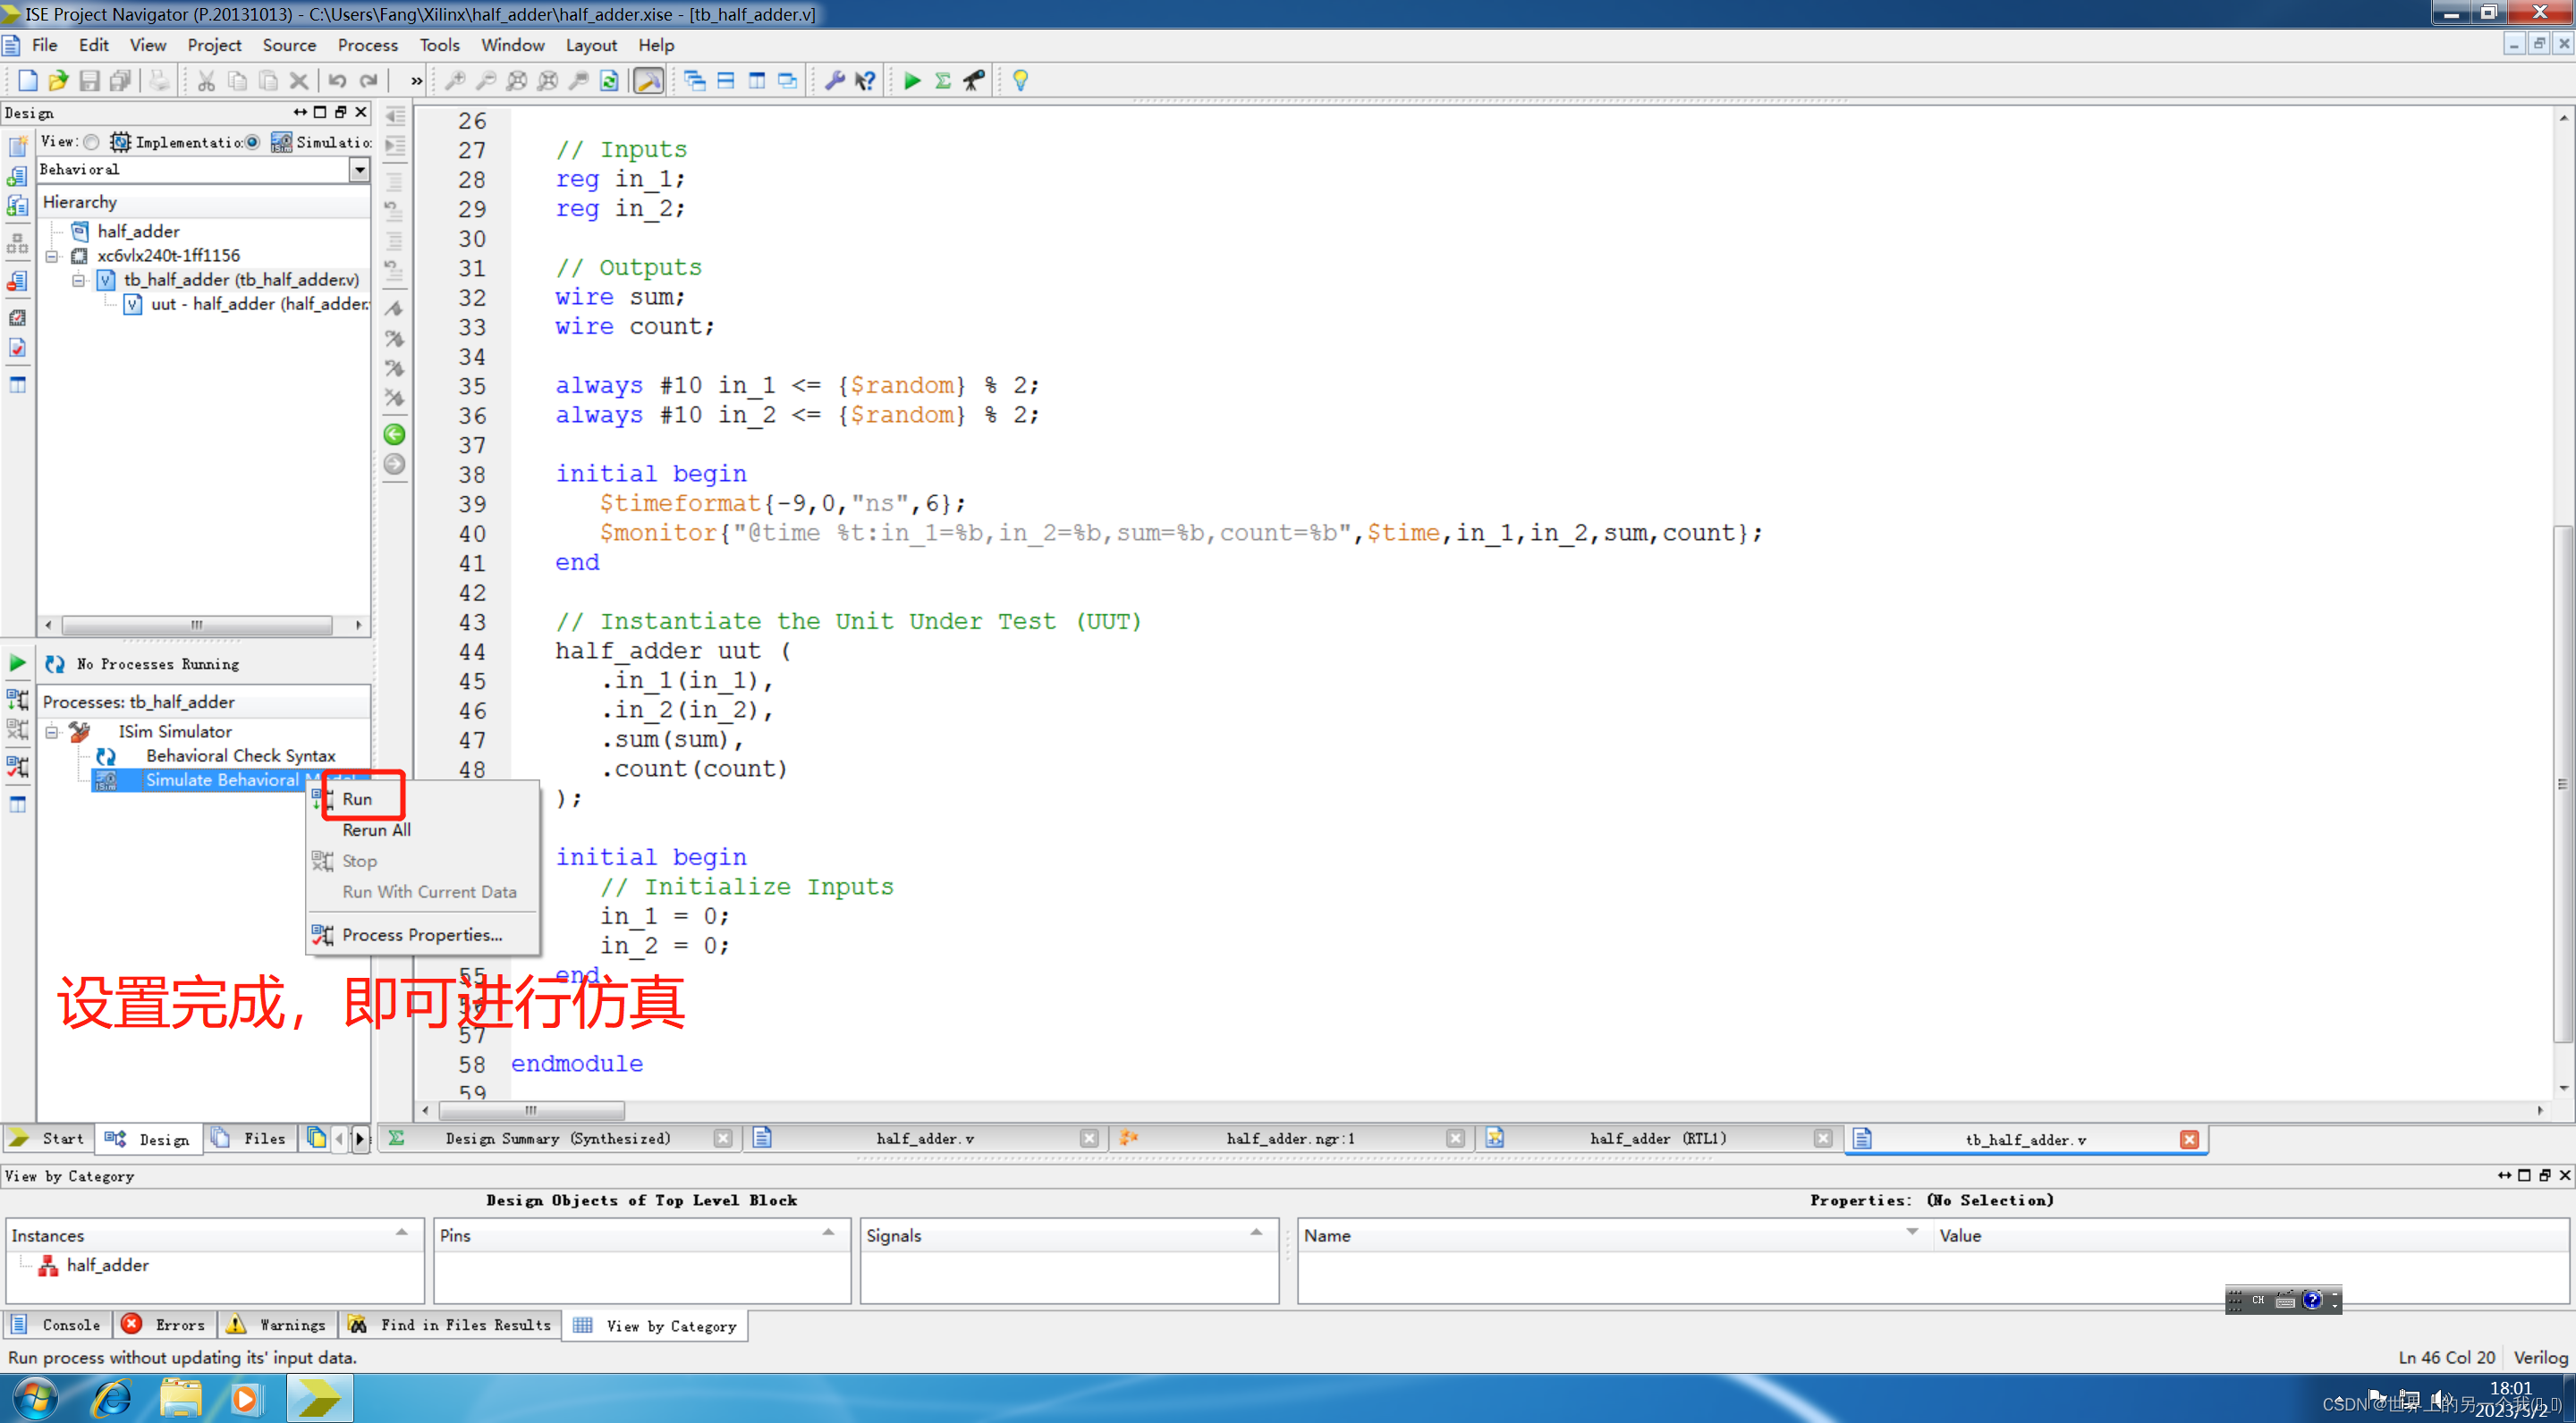Select the Implementation view radio button
The height and width of the screenshot is (1423, 2576).
(92, 142)
